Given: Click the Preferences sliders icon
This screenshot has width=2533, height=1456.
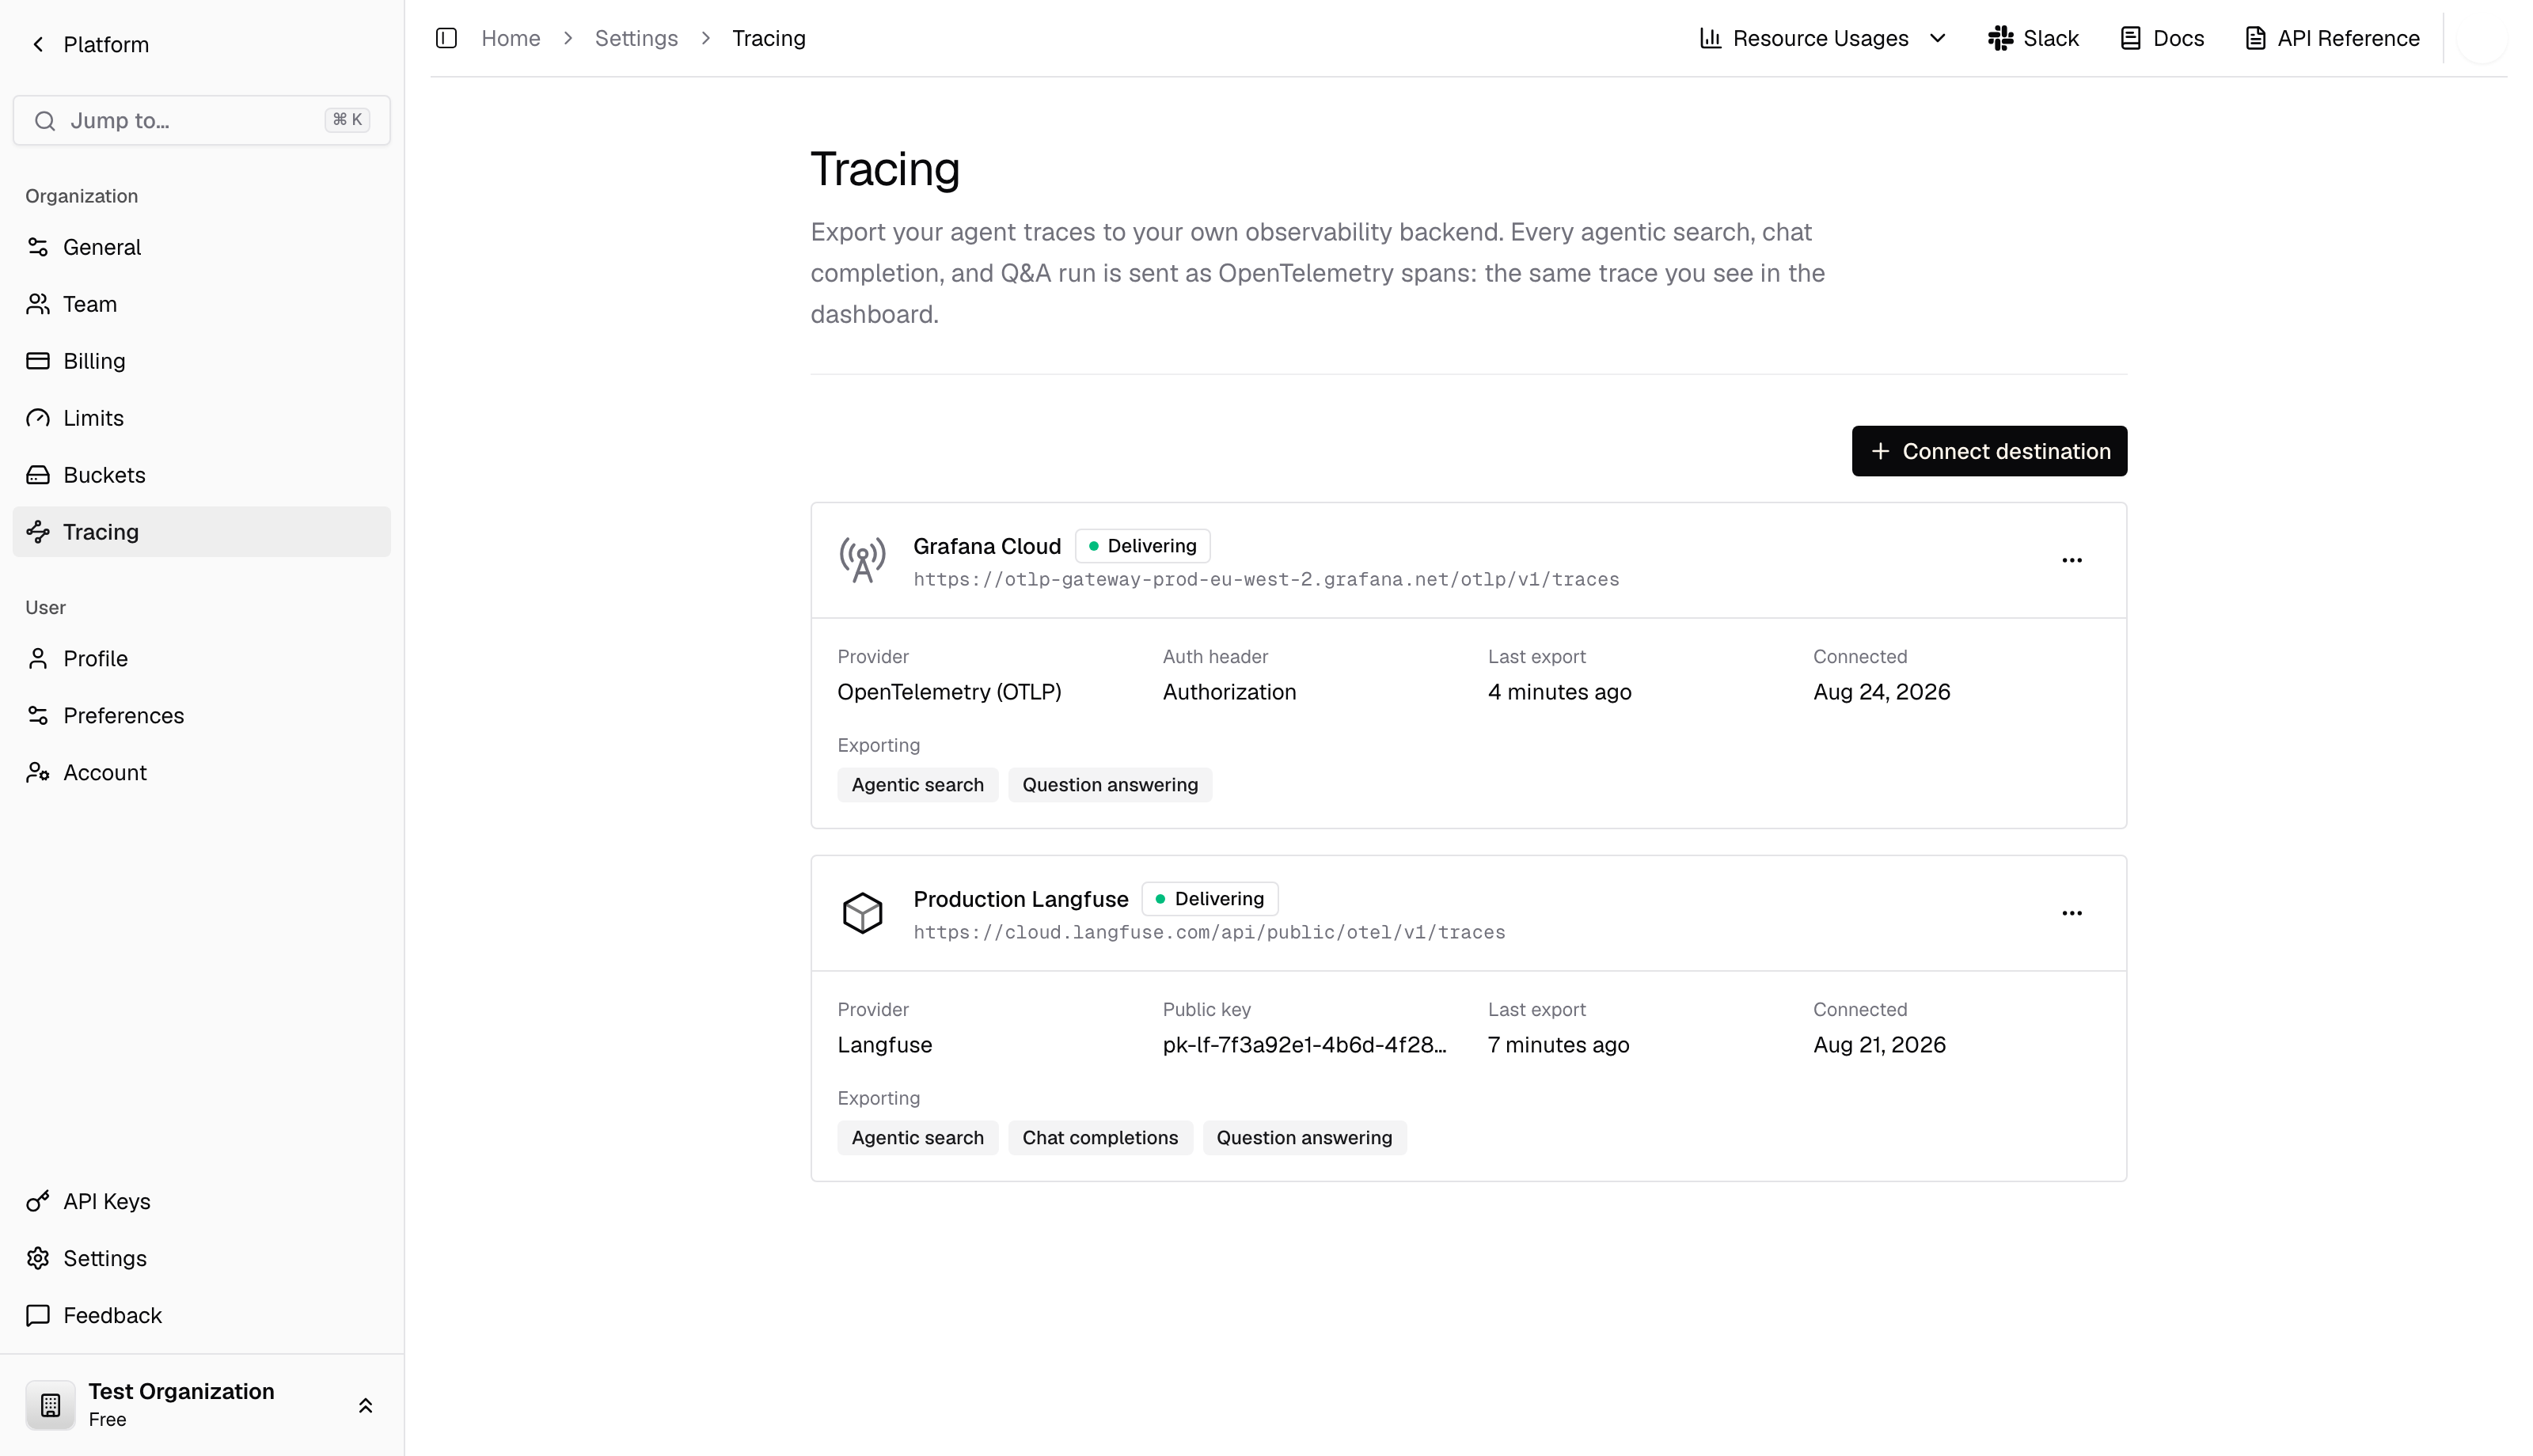Looking at the screenshot, I should 38,715.
